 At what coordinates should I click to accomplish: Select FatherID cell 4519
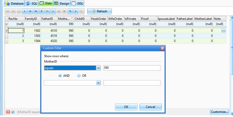click(49, 36)
